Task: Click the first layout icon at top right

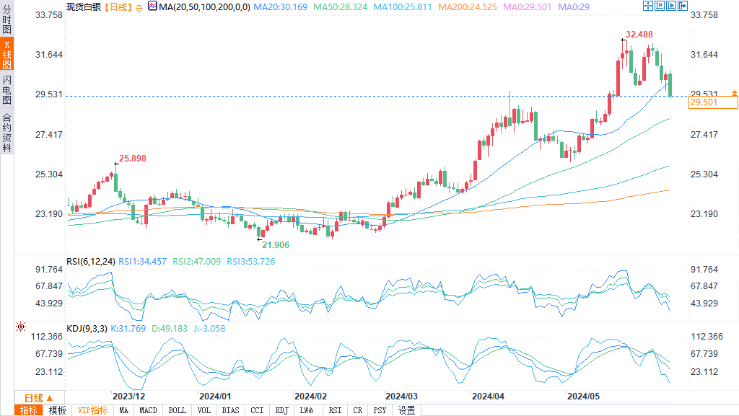Action: [647, 6]
